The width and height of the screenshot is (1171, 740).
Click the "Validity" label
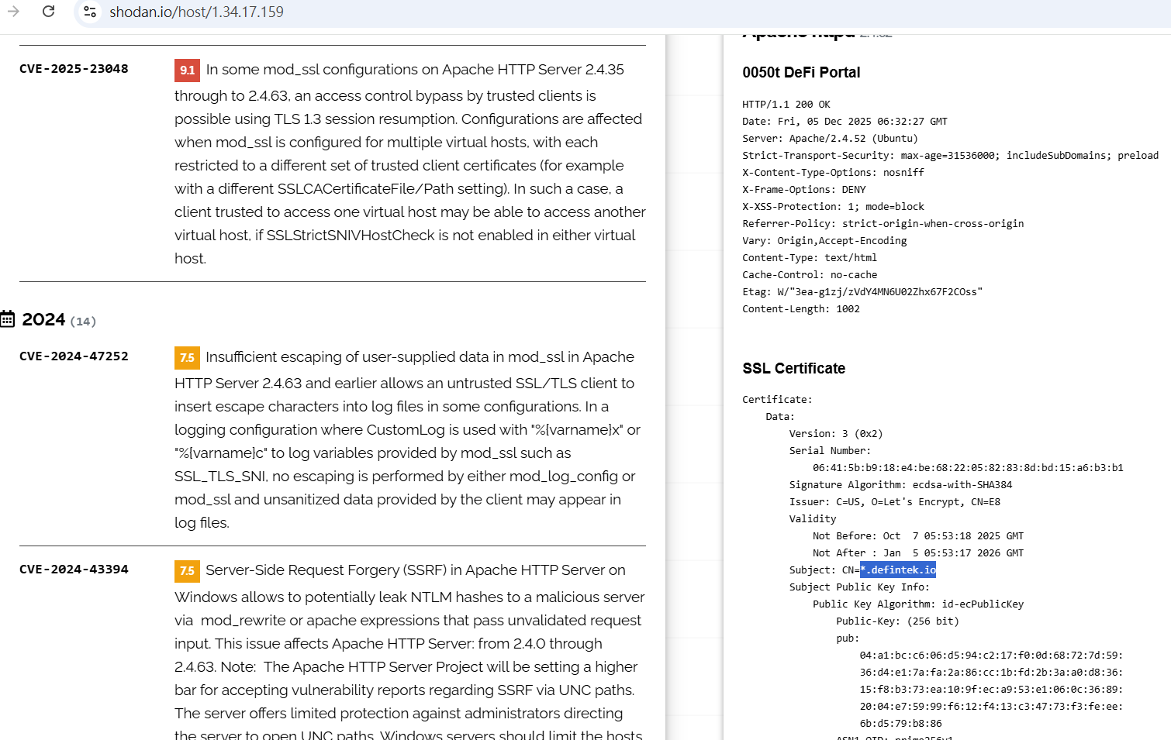click(813, 519)
